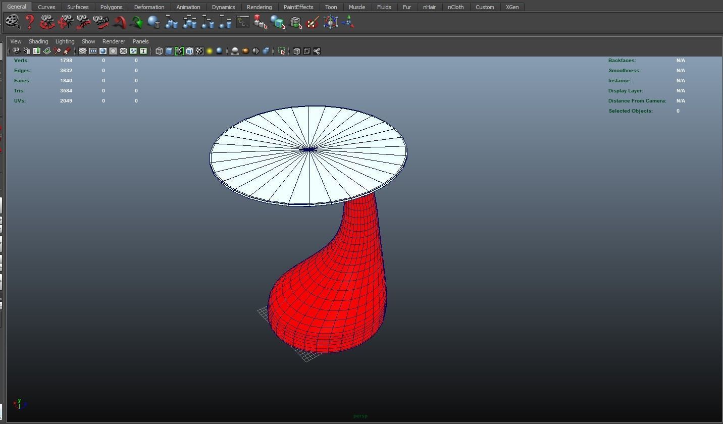Open the Dynamics shelf tab
The width and height of the screenshot is (723, 424).
point(223,7)
